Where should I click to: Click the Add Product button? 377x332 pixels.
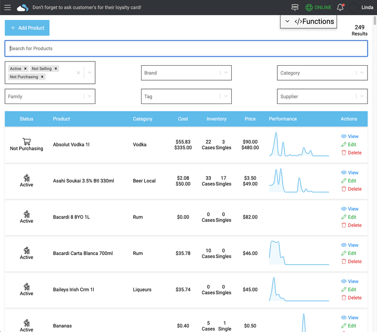(27, 28)
